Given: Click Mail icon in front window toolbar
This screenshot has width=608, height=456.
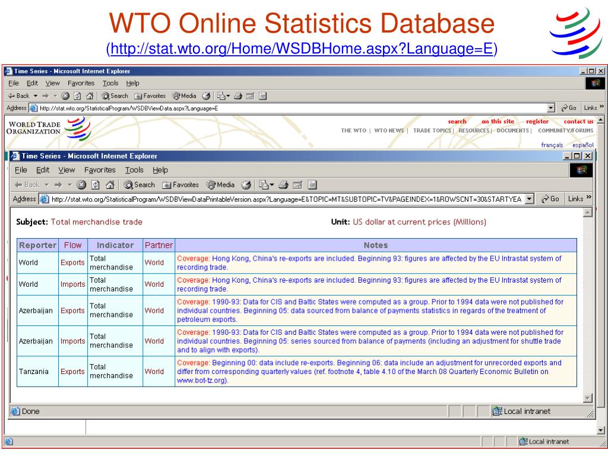Looking at the screenshot, I should pyautogui.click(x=264, y=185).
